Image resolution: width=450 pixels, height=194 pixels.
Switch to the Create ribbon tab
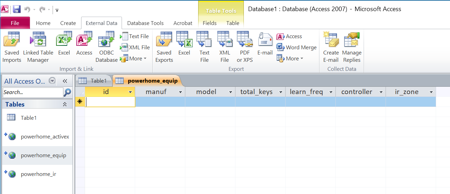[x=68, y=23]
